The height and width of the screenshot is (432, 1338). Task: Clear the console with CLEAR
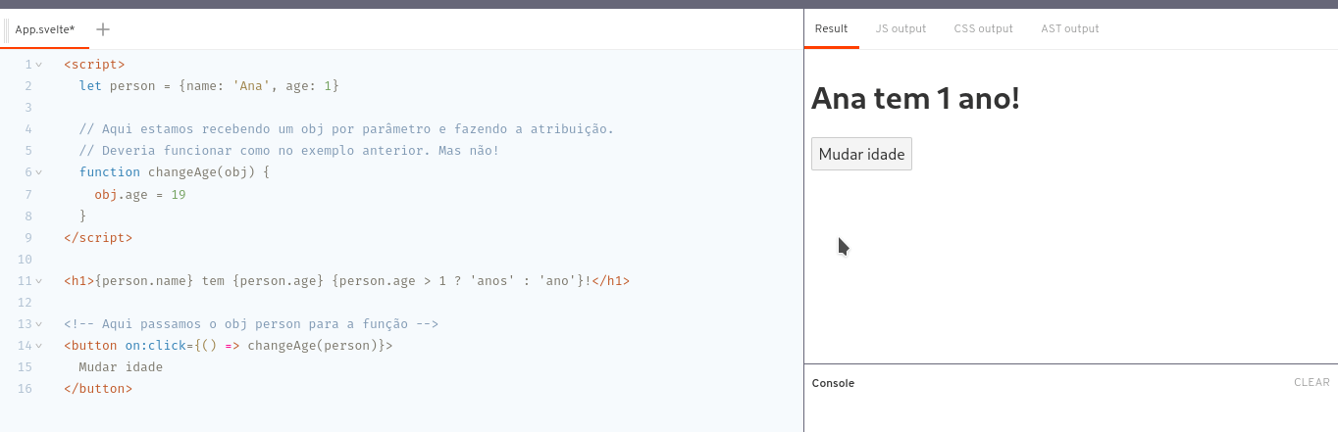coord(1312,382)
